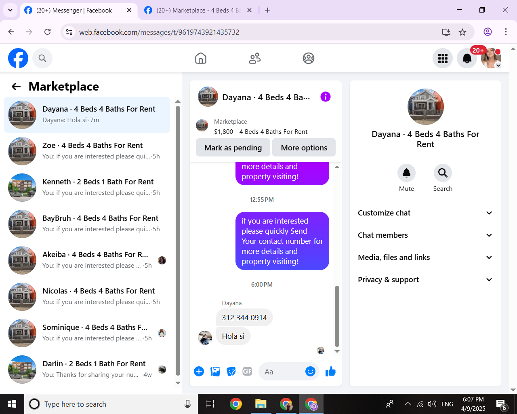The width and height of the screenshot is (517, 414).
Task: Open Zoe 4 Beds 4 Baths conversation
Action: point(87,151)
